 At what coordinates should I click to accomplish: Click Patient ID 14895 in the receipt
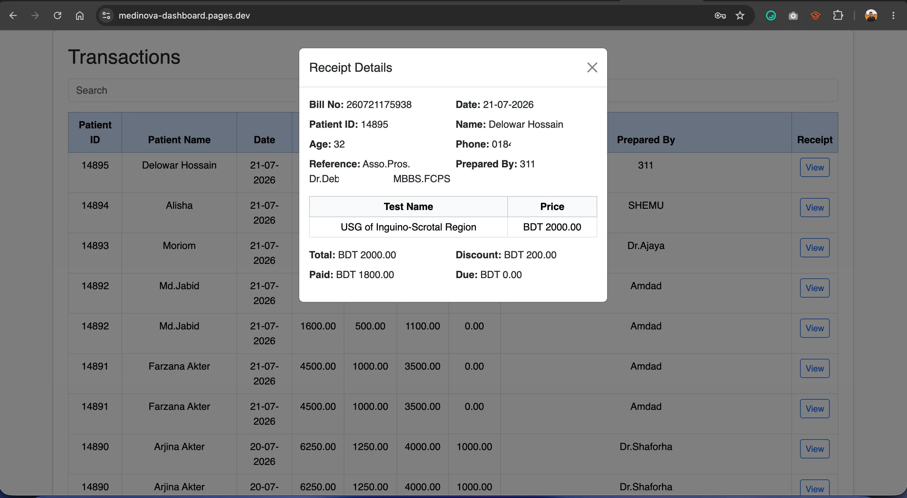349,124
